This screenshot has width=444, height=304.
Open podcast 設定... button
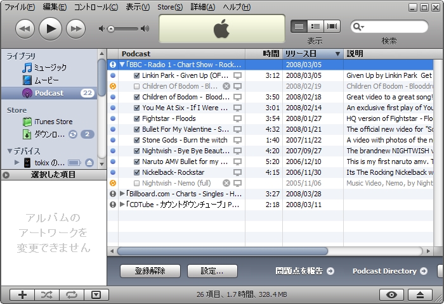click(x=212, y=271)
